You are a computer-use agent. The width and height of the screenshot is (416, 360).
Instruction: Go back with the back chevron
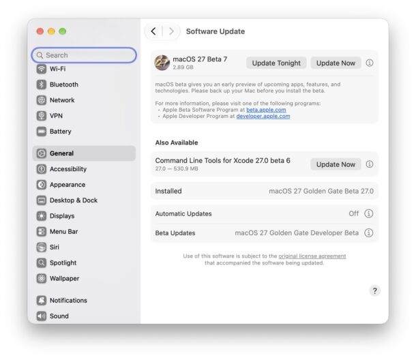(x=153, y=31)
